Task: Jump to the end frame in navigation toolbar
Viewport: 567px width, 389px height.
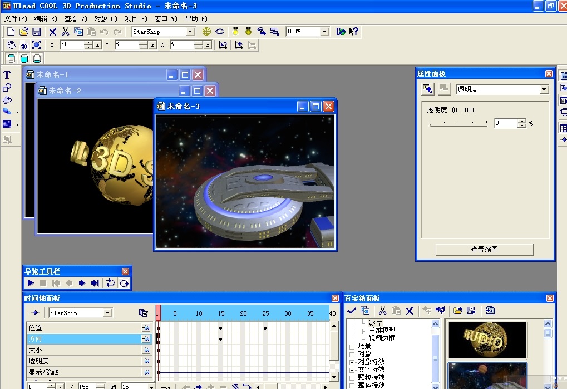Action: [x=95, y=283]
